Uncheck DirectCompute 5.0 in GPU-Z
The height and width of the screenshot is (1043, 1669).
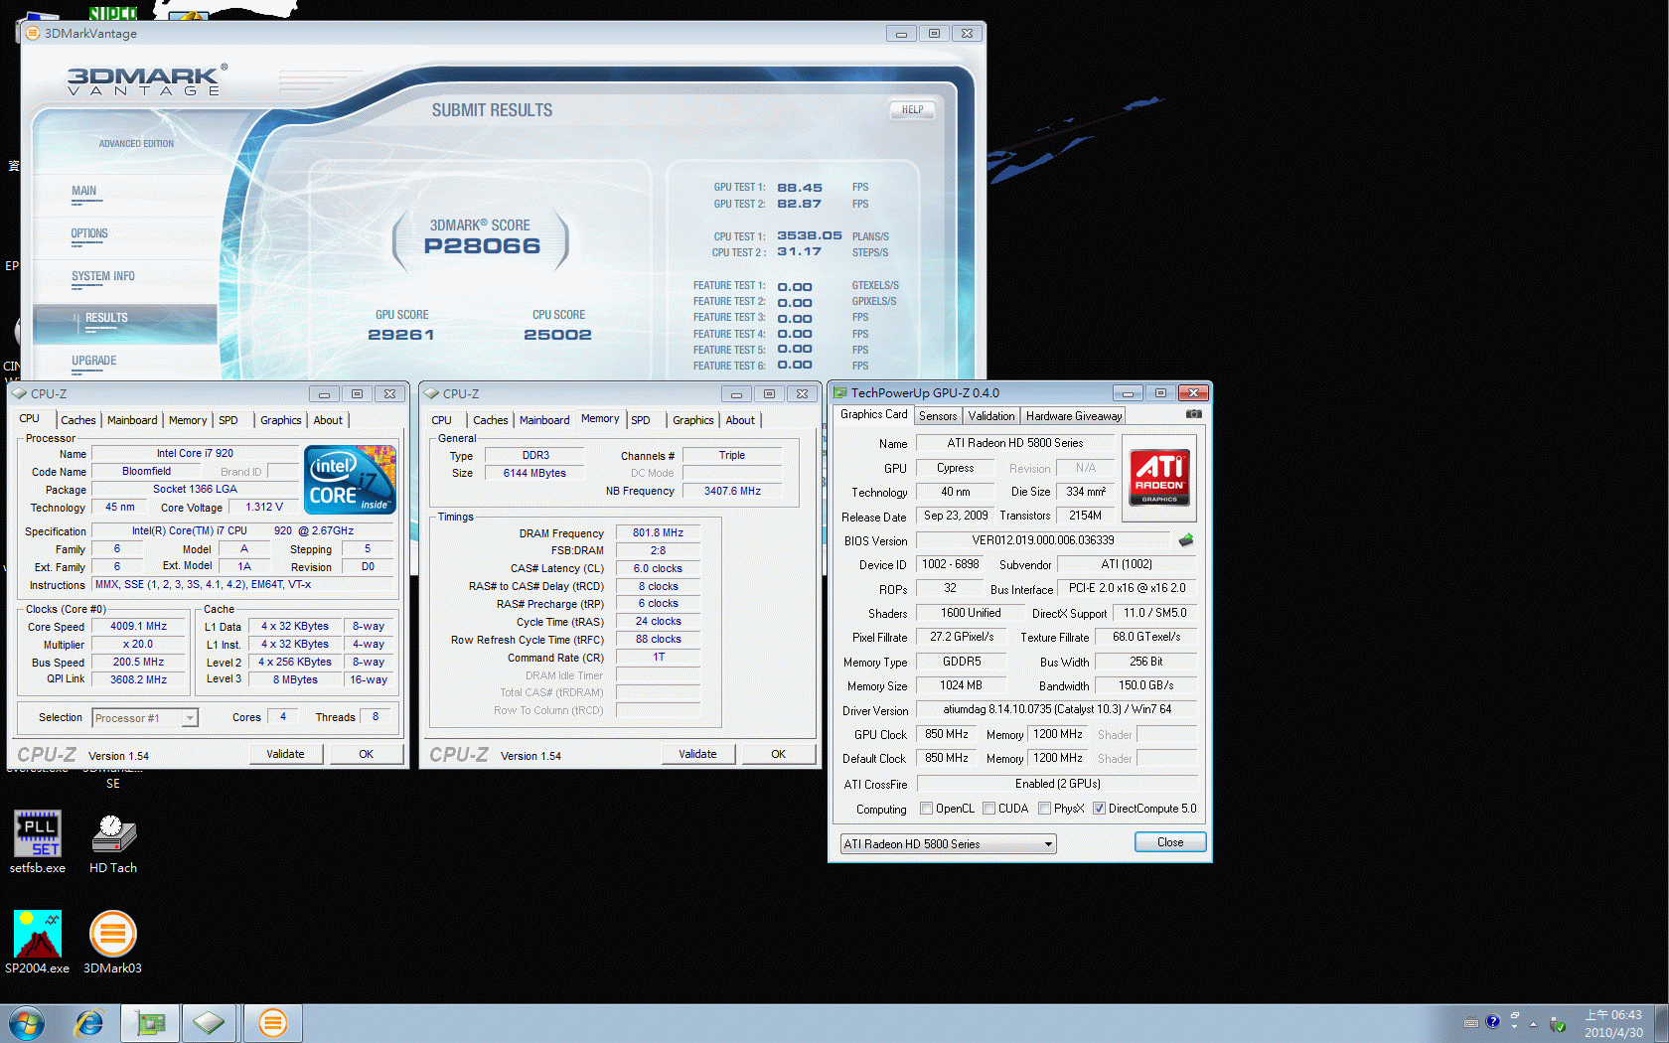[1100, 809]
